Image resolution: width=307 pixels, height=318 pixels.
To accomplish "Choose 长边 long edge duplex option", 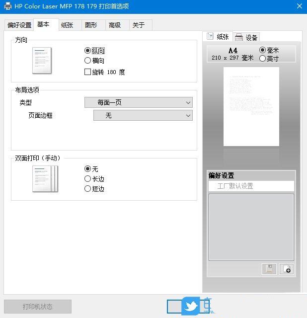I will click(94, 179).
